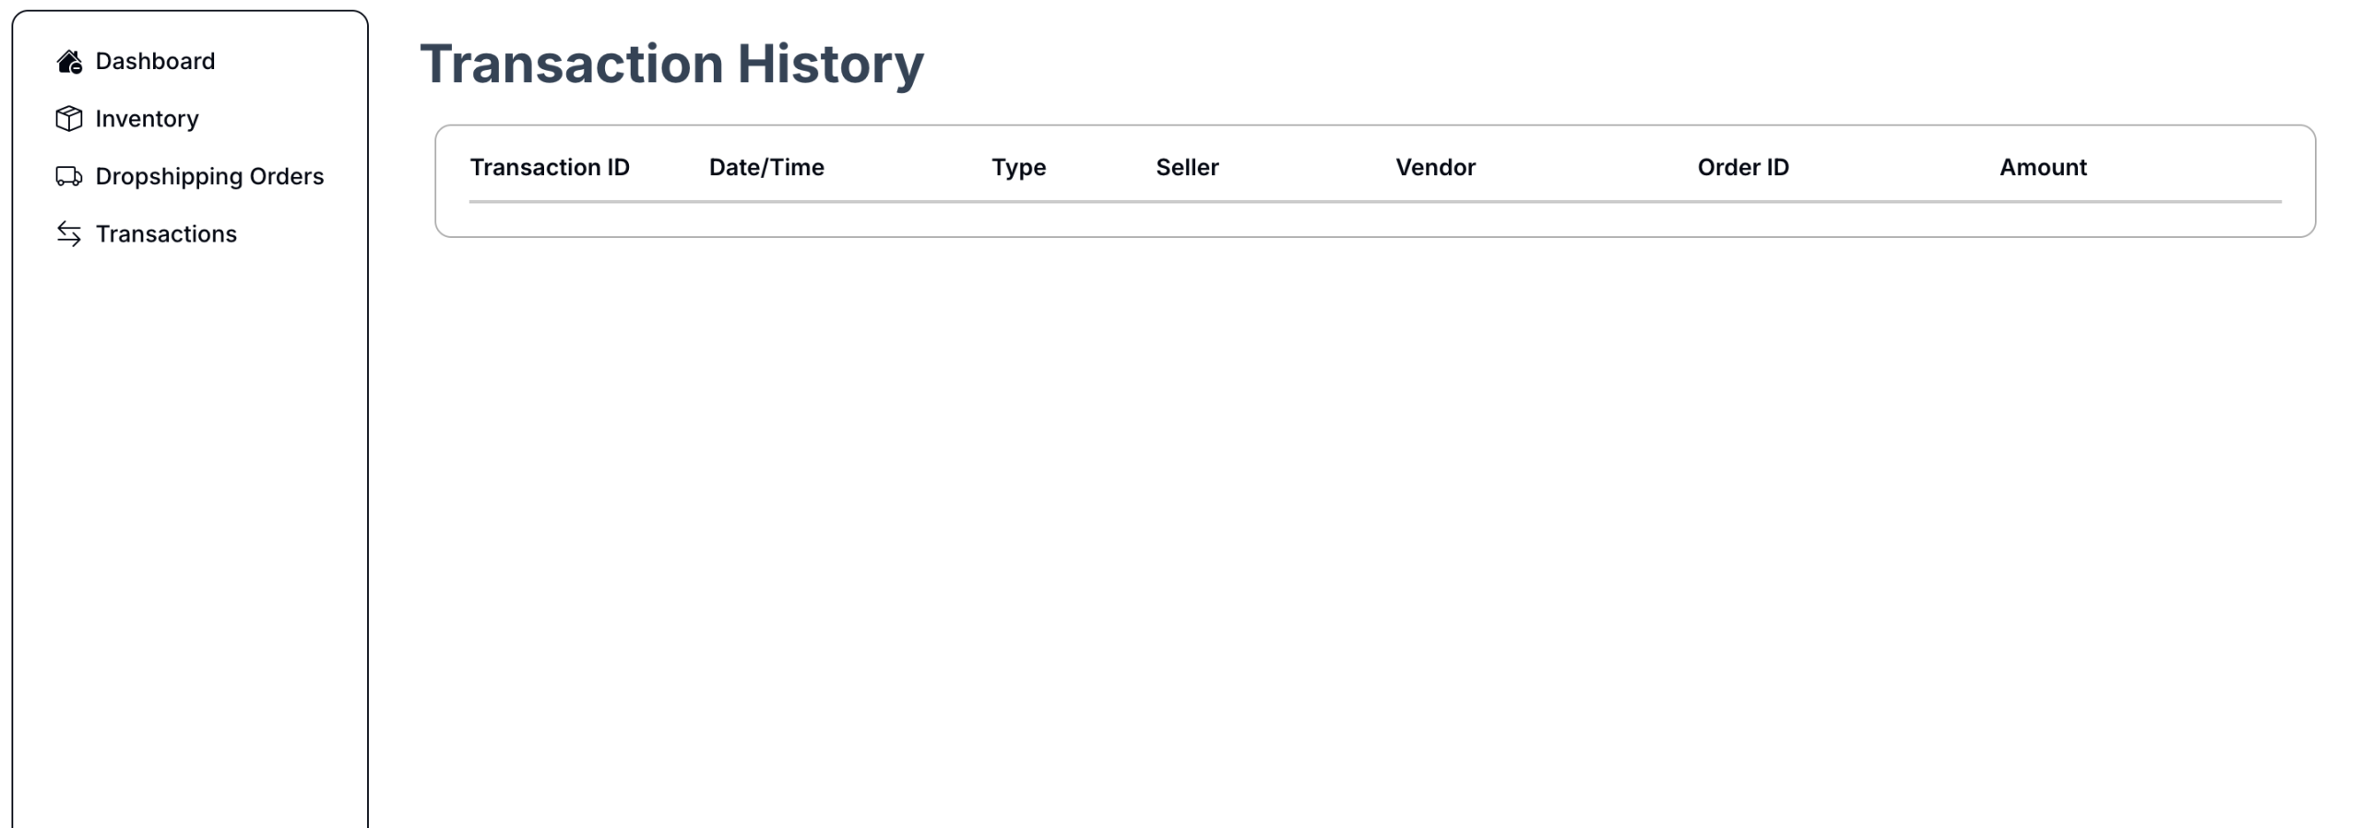2361x828 pixels.
Task: Click the Transactions swap-arrows icon
Action: [x=69, y=234]
